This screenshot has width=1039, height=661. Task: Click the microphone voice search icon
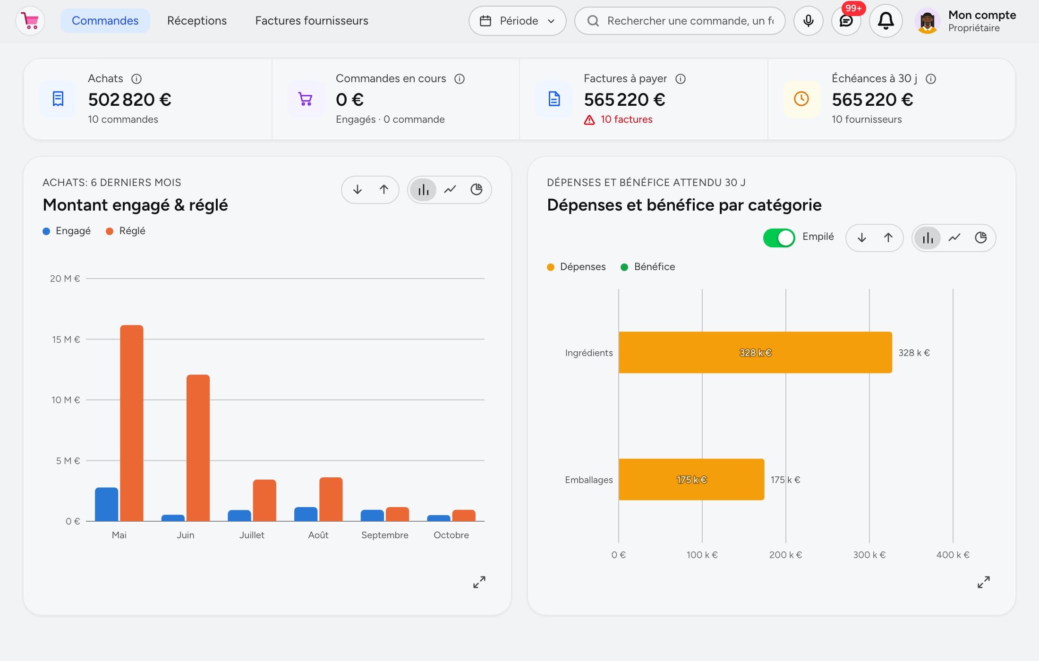(808, 21)
